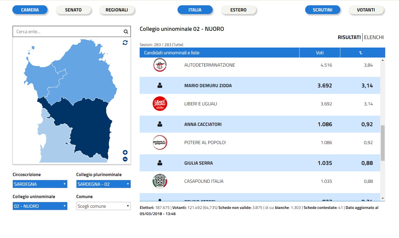This screenshot has width=399, height=238.
Task: Select the Italia view
Action: click(195, 10)
